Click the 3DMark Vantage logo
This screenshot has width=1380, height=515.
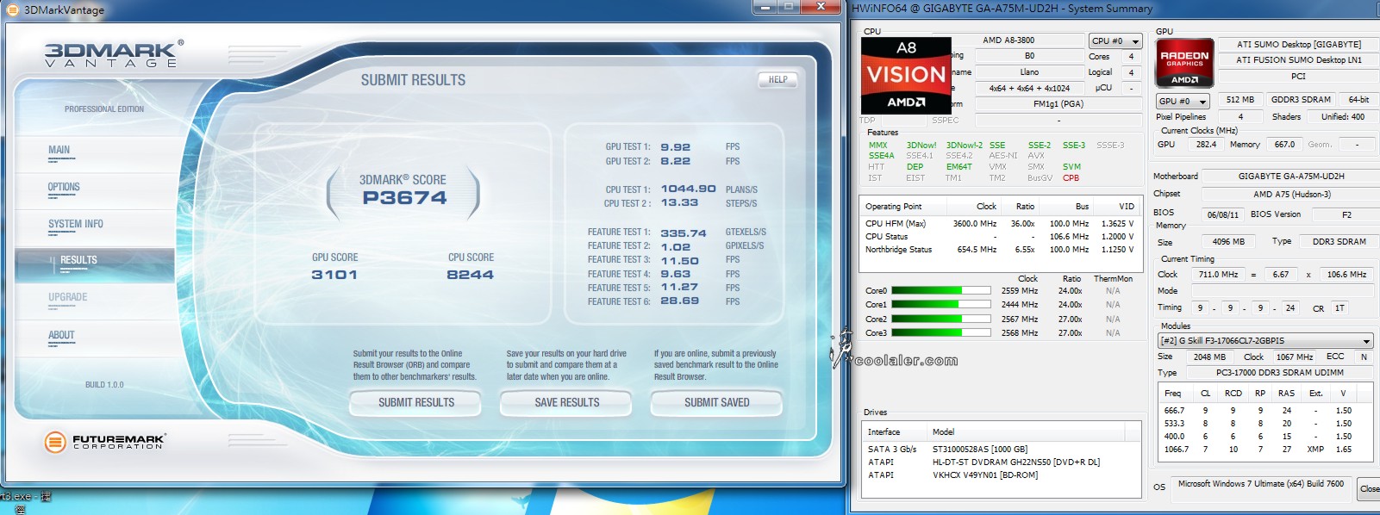tap(114, 53)
